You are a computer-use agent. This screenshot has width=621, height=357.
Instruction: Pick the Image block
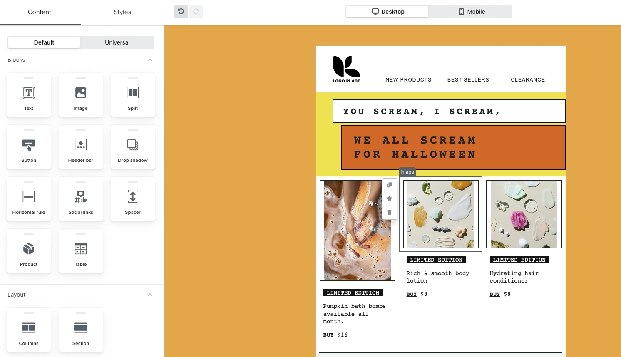[x=81, y=95]
